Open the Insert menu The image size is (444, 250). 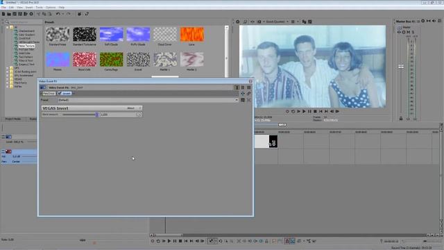(x=29, y=8)
